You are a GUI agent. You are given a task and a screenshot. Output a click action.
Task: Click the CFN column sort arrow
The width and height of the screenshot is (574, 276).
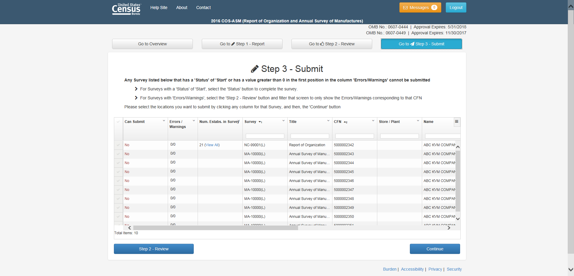(345, 122)
